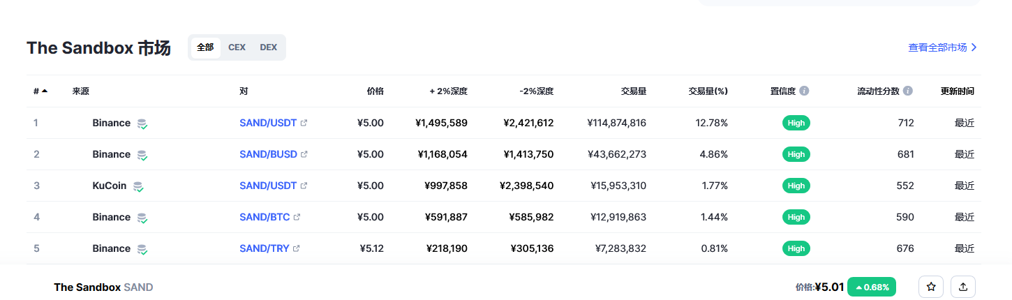This screenshot has width=1012, height=300.
Task: Sort by 来源 column header
Action: pyautogui.click(x=80, y=91)
